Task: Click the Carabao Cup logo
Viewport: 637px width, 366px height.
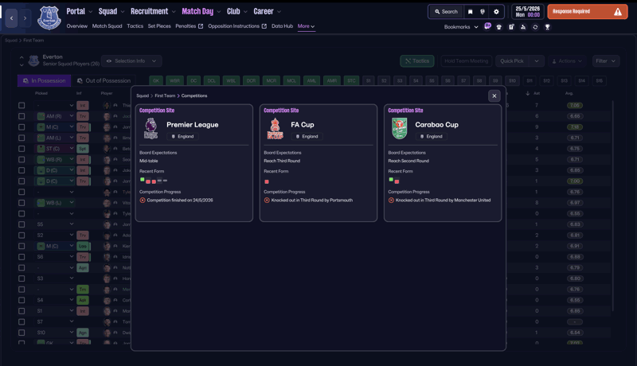Action: point(400,128)
